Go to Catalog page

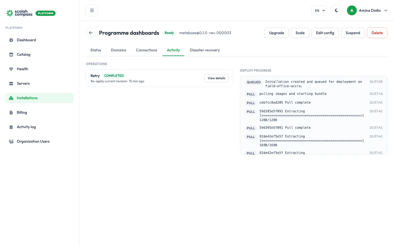39,55
